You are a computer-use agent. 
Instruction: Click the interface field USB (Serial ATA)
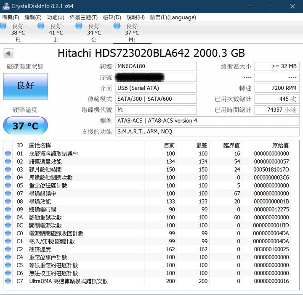pos(156,88)
